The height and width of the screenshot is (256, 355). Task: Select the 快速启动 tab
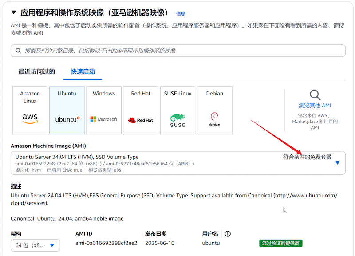[x=83, y=71]
